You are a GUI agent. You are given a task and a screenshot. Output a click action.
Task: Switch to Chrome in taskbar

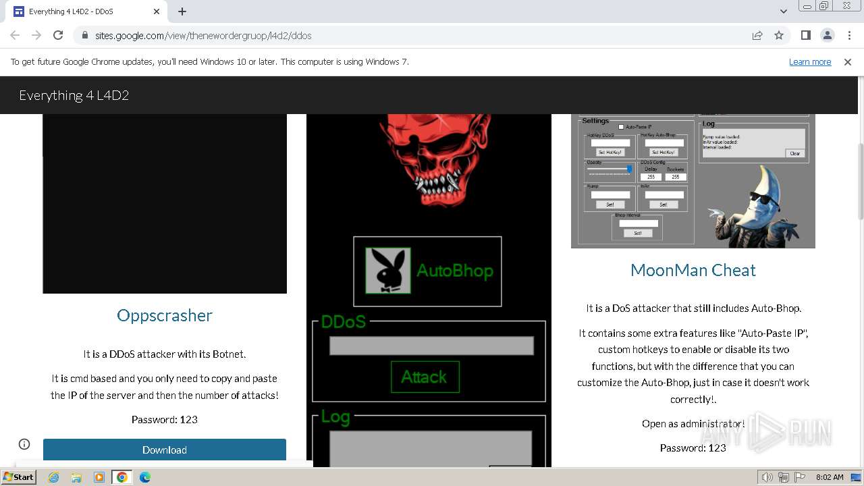pyautogui.click(x=122, y=477)
